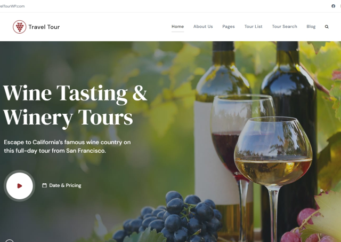Viewport: 341px width, 242px height.
Task: Expand the Pages menu
Action: tap(229, 26)
